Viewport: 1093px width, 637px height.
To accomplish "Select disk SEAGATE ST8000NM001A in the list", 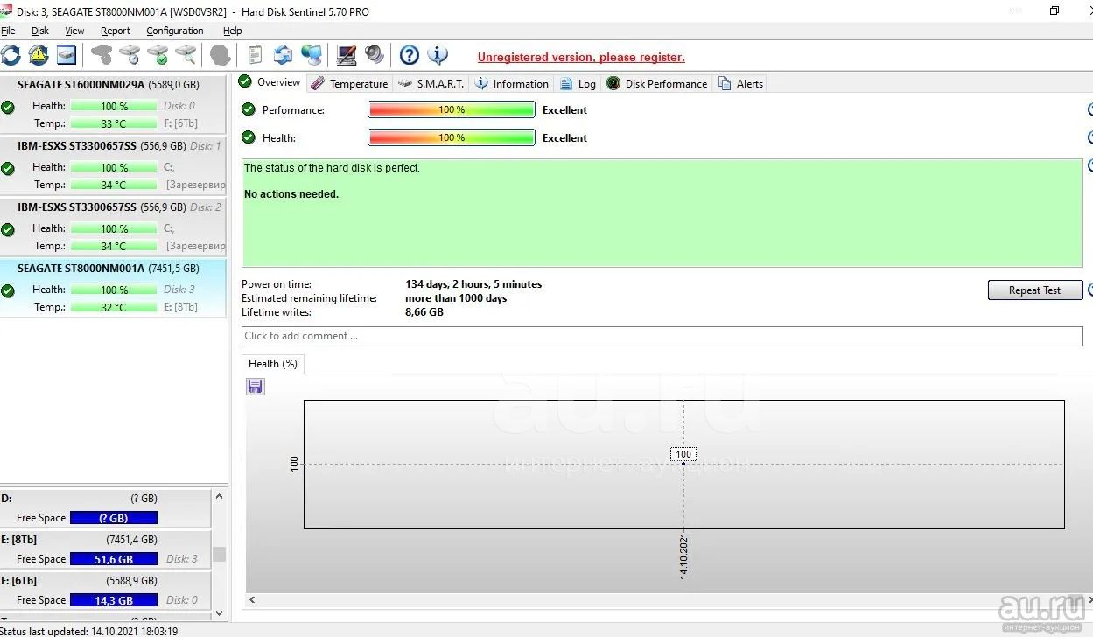I will (x=113, y=289).
